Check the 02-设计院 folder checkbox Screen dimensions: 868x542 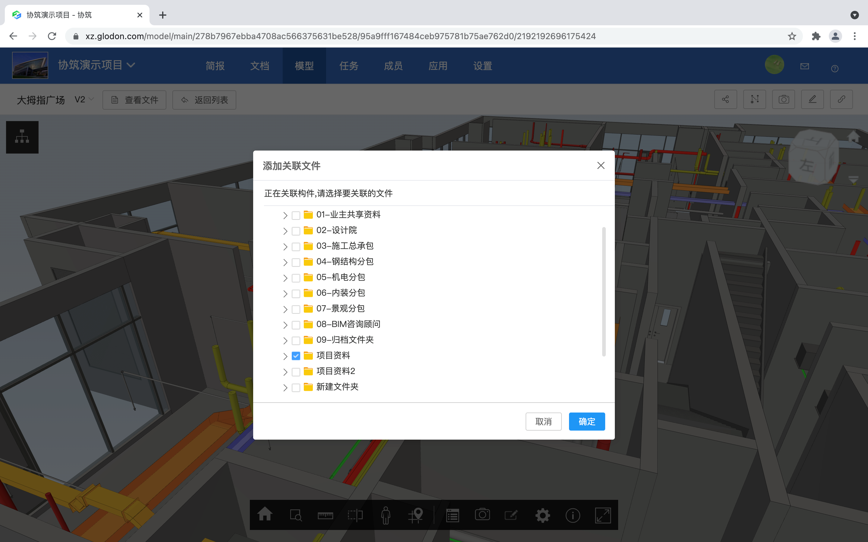click(296, 231)
